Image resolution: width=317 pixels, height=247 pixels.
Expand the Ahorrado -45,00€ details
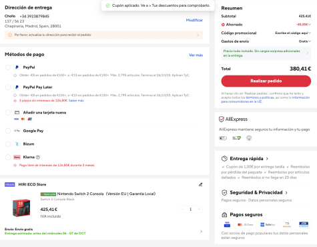(x=310, y=25)
